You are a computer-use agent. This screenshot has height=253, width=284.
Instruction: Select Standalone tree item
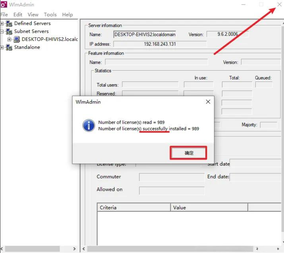pyautogui.click(x=27, y=47)
